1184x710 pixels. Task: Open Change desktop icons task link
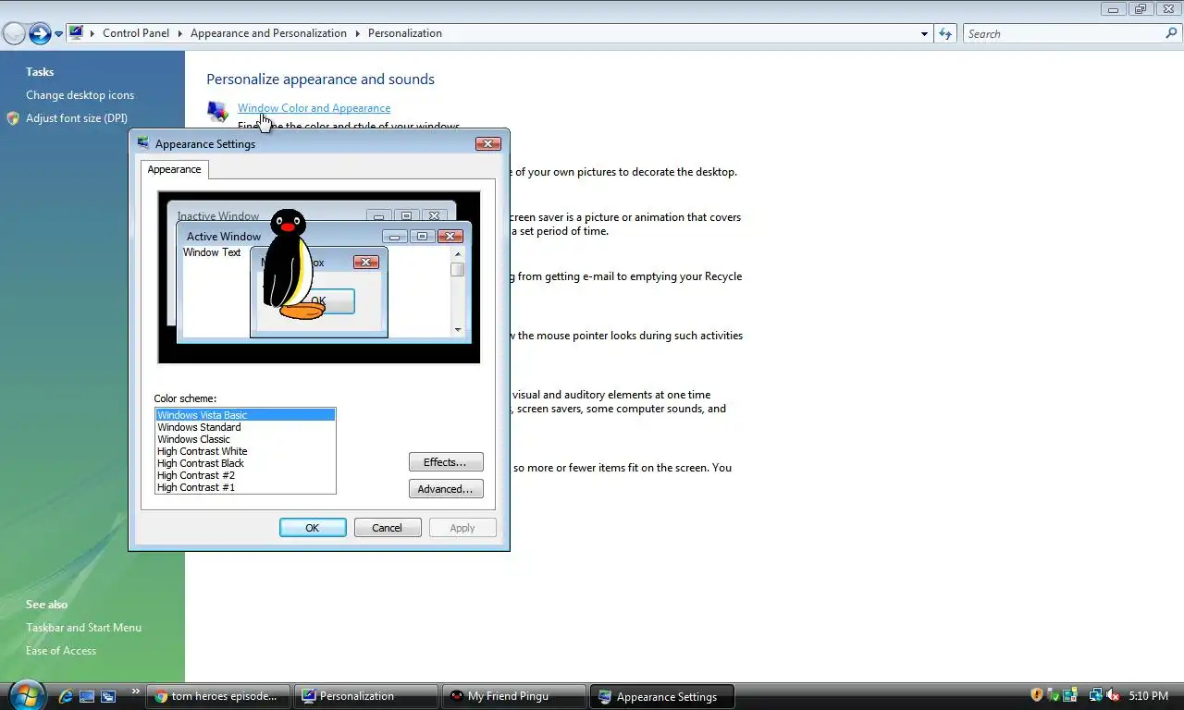pyautogui.click(x=80, y=95)
